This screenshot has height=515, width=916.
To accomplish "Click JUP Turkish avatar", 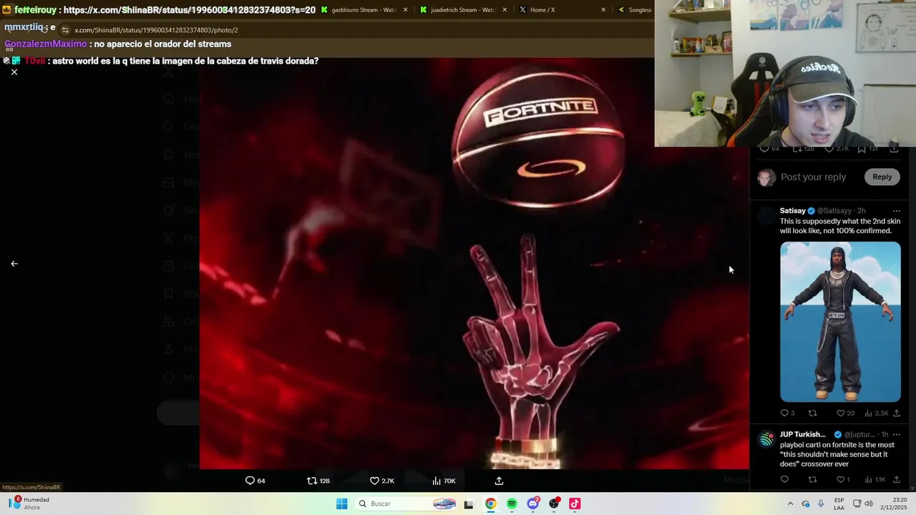I will [766, 439].
